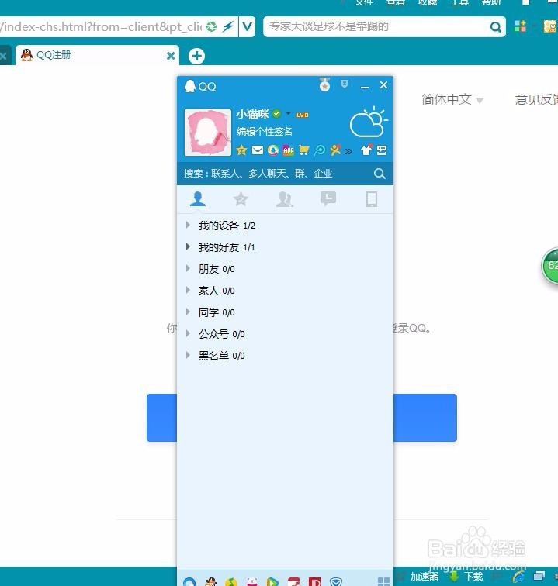Open the QQ pet bear icon at bottom bar
This screenshot has height=586, width=558.
click(x=252, y=581)
